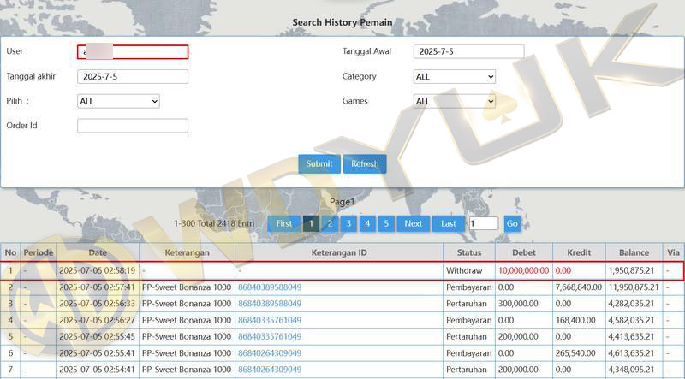This screenshot has width=685, height=379.
Task: Click kredit value 168,400.00
Action: coord(575,320)
